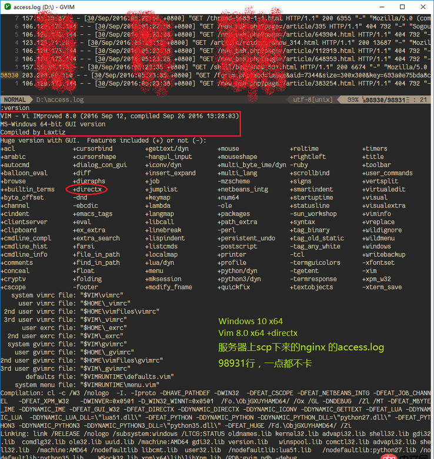Click the -mzscheme feature entry
434x459 pixels.
tap(233, 181)
